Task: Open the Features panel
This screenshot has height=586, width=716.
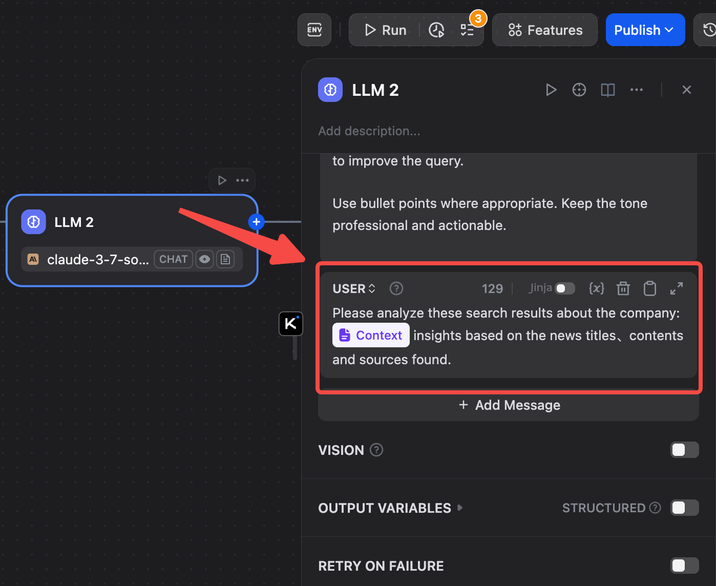Action: 545,30
